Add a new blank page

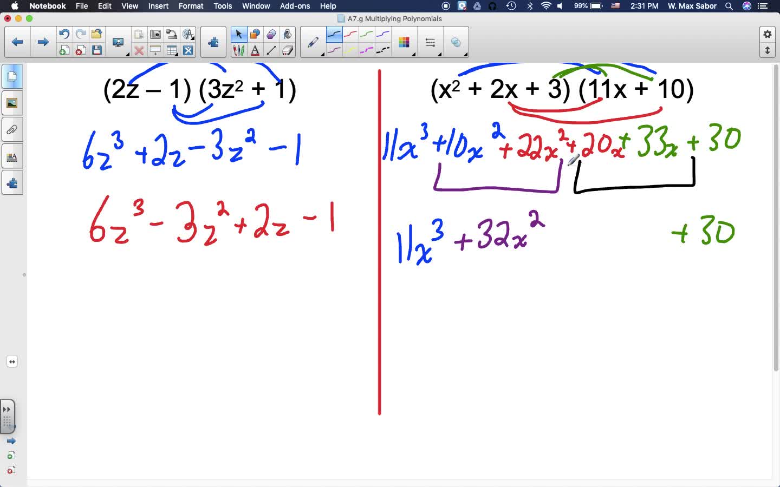tap(64, 50)
